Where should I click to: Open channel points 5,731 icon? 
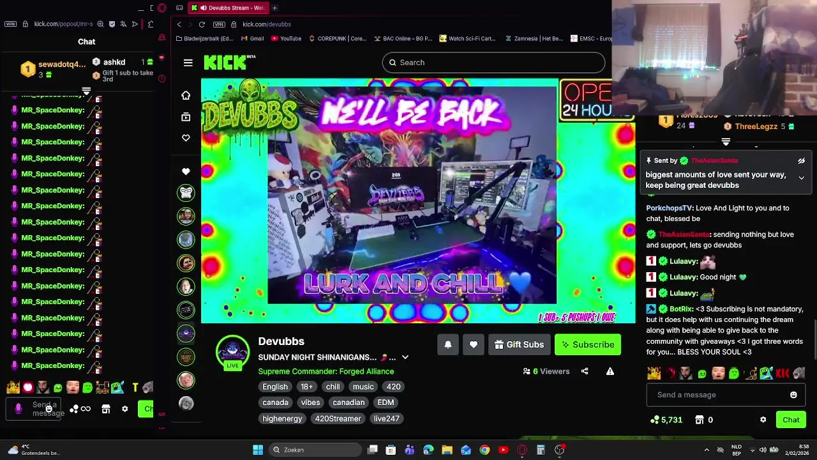click(654, 420)
